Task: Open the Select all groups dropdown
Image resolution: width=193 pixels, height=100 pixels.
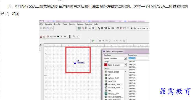Action: [125, 65]
